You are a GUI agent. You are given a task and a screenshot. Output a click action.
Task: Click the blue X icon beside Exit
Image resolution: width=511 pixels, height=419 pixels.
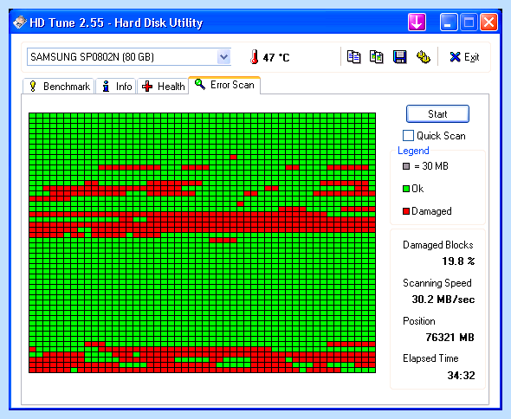click(455, 57)
